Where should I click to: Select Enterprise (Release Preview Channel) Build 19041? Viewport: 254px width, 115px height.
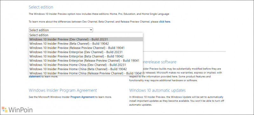(86, 60)
